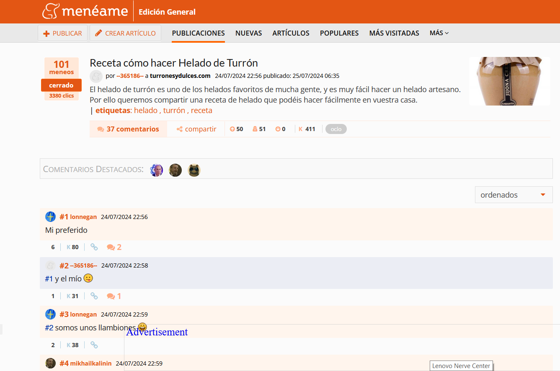Switch to the NUEVAS tab
Image resolution: width=560 pixels, height=371 pixels.
click(248, 33)
